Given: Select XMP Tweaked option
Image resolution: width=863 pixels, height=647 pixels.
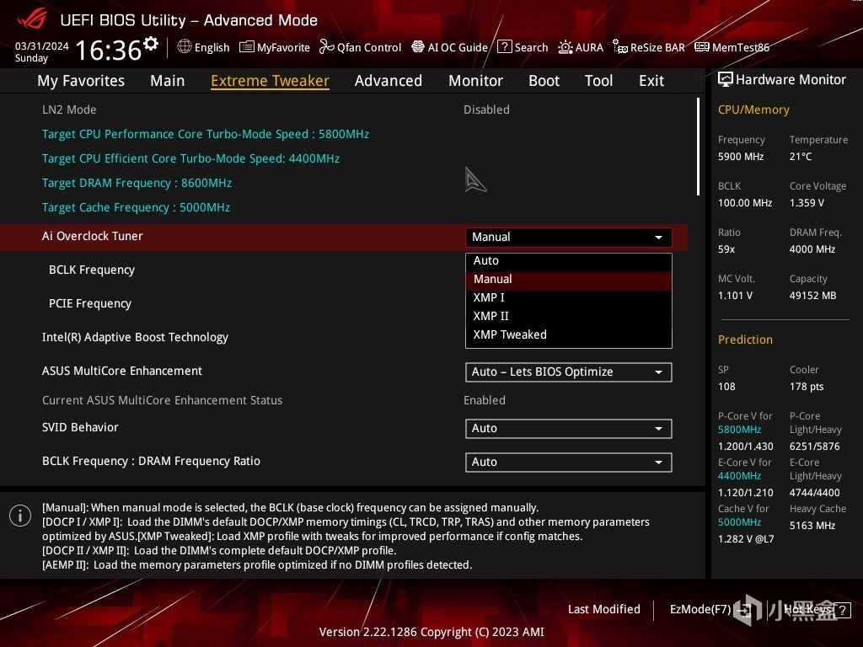Looking at the screenshot, I should (x=569, y=335).
